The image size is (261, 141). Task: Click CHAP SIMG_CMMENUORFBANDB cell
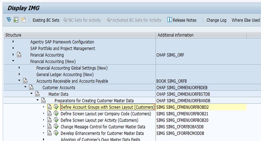pos(183,101)
